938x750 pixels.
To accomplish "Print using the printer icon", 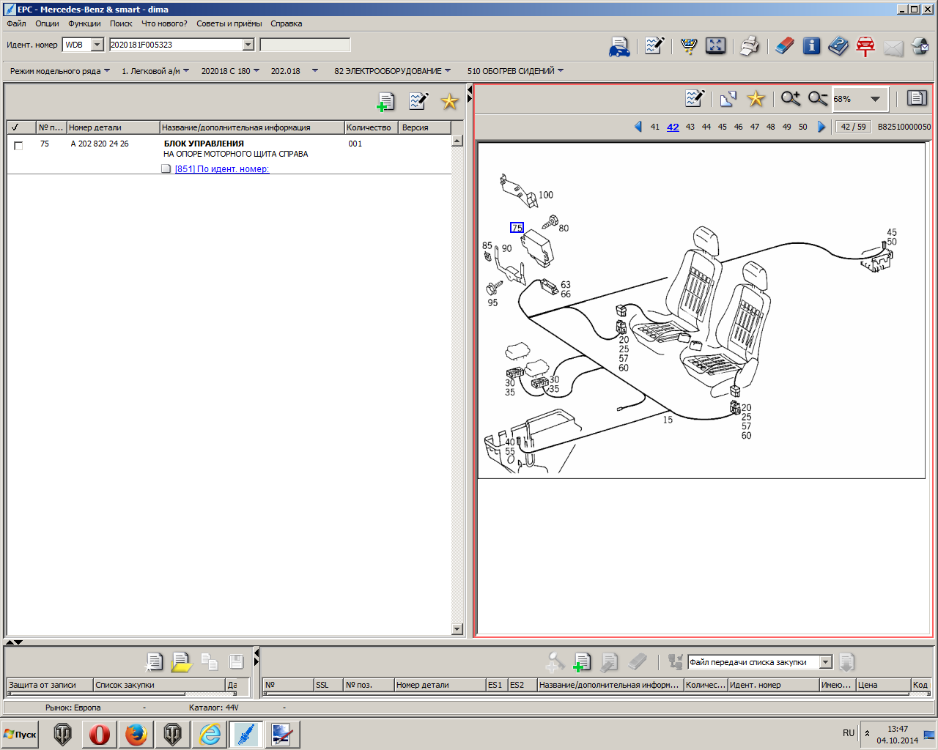I will [x=750, y=46].
